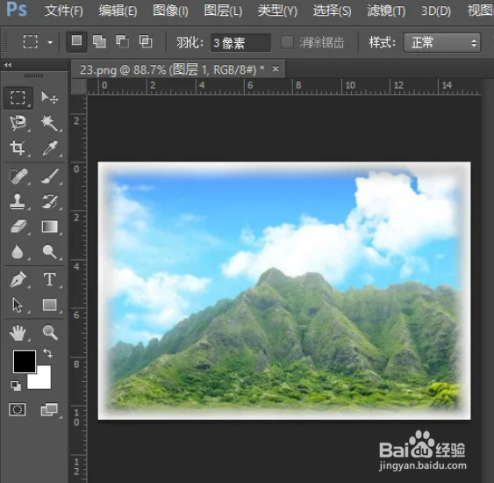This screenshot has width=494, height=483.
Task: Open the 样式 style dropdown
Action: [442, 42]
